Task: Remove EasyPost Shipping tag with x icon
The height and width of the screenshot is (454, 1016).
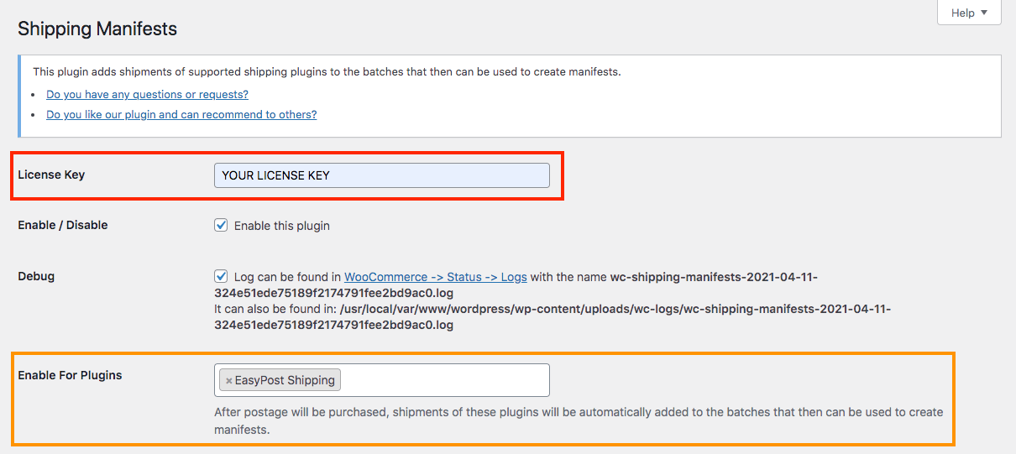Action: [228, 381]
